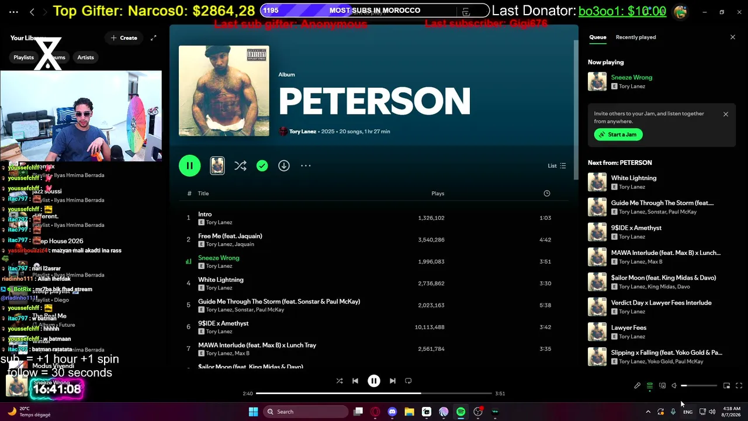Play the track 9$IDE x Amethyst in the track list
The height and width of the screenshot is (421, 748).
374,327
